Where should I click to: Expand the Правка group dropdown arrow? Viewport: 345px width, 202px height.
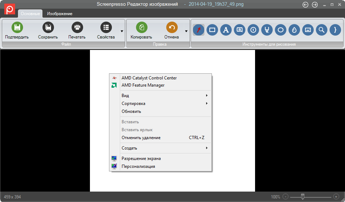click(186, 31)
